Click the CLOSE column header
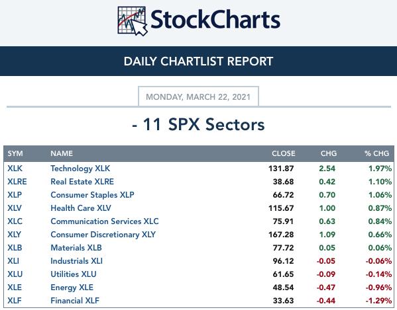This screenshot has width=397, height=310. 284,153
